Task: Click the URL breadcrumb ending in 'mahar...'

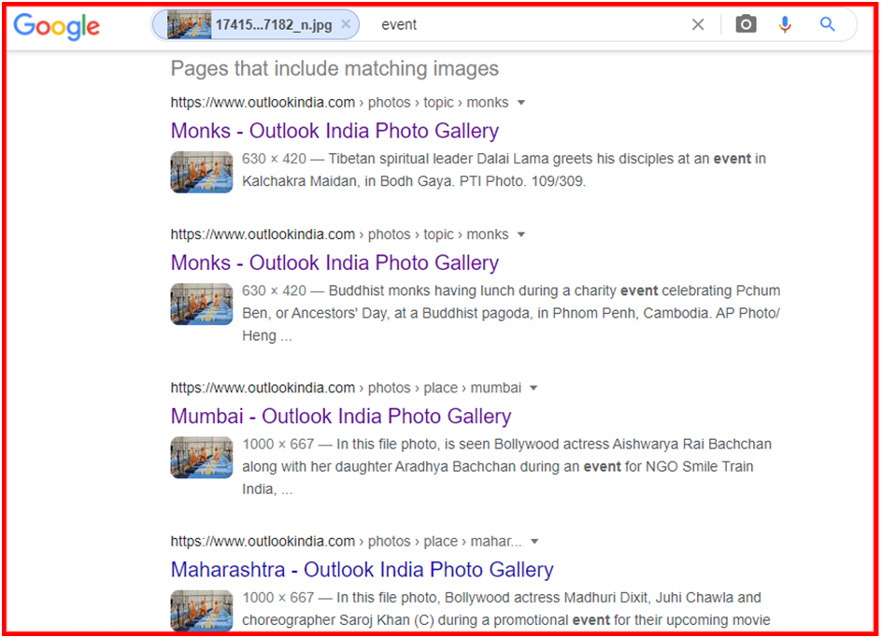Action: 346,541
